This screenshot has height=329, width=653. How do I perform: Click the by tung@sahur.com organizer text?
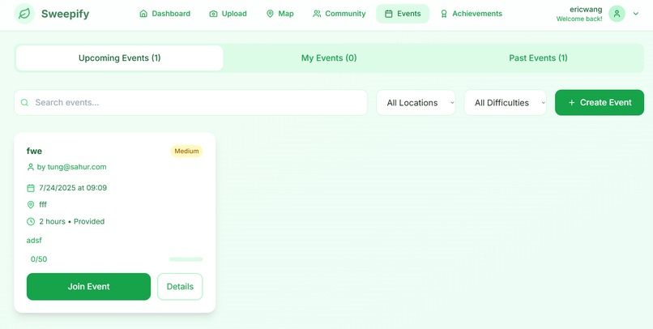click(x=71, y=167)
